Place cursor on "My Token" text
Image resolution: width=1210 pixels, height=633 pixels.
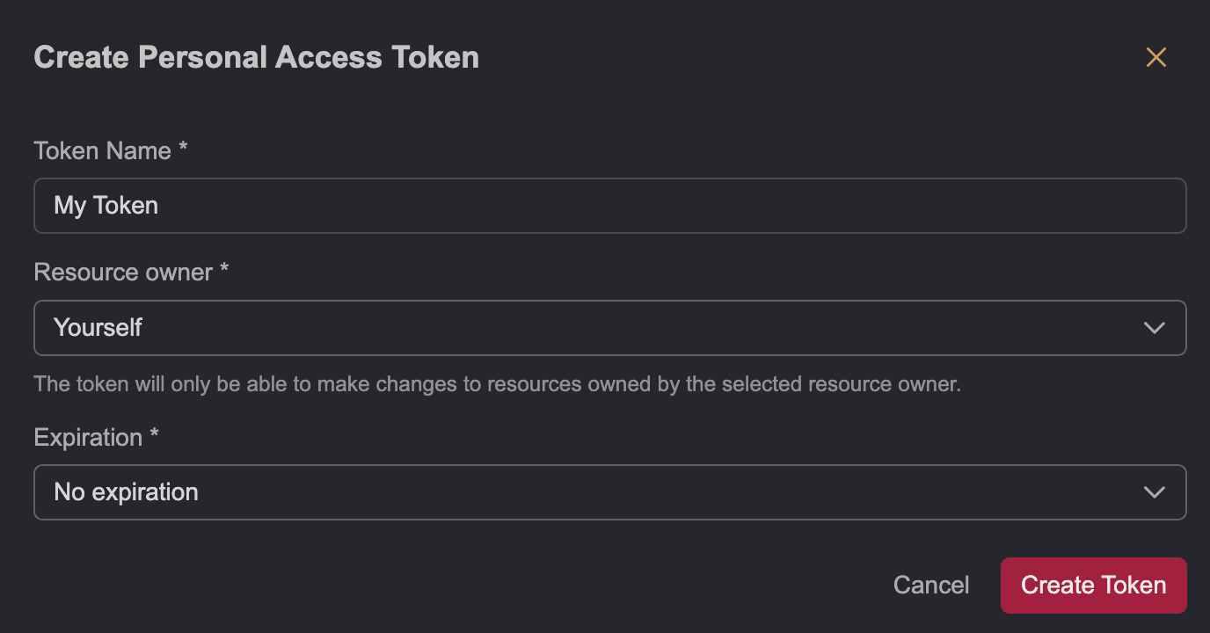(106, 206)
